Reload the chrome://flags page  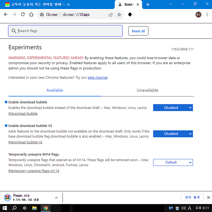[23, 14]
